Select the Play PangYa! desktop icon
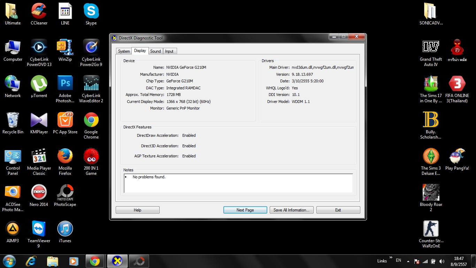Image resolution: width=476 pixels, height=268 pixels. coord(457,159)
